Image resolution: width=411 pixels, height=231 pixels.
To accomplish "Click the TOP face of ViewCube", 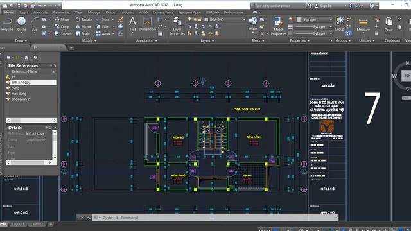I will (x=407, y=76).
